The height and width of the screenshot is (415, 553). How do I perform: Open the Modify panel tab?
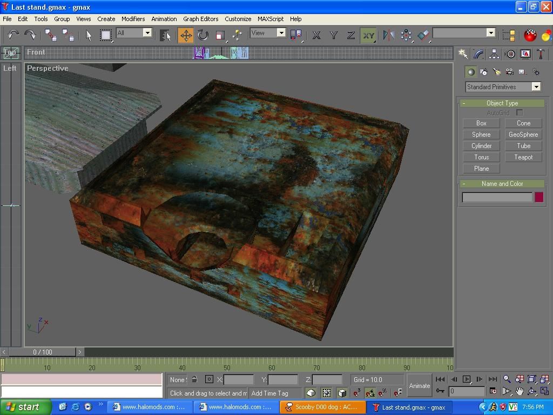(478, 53)
